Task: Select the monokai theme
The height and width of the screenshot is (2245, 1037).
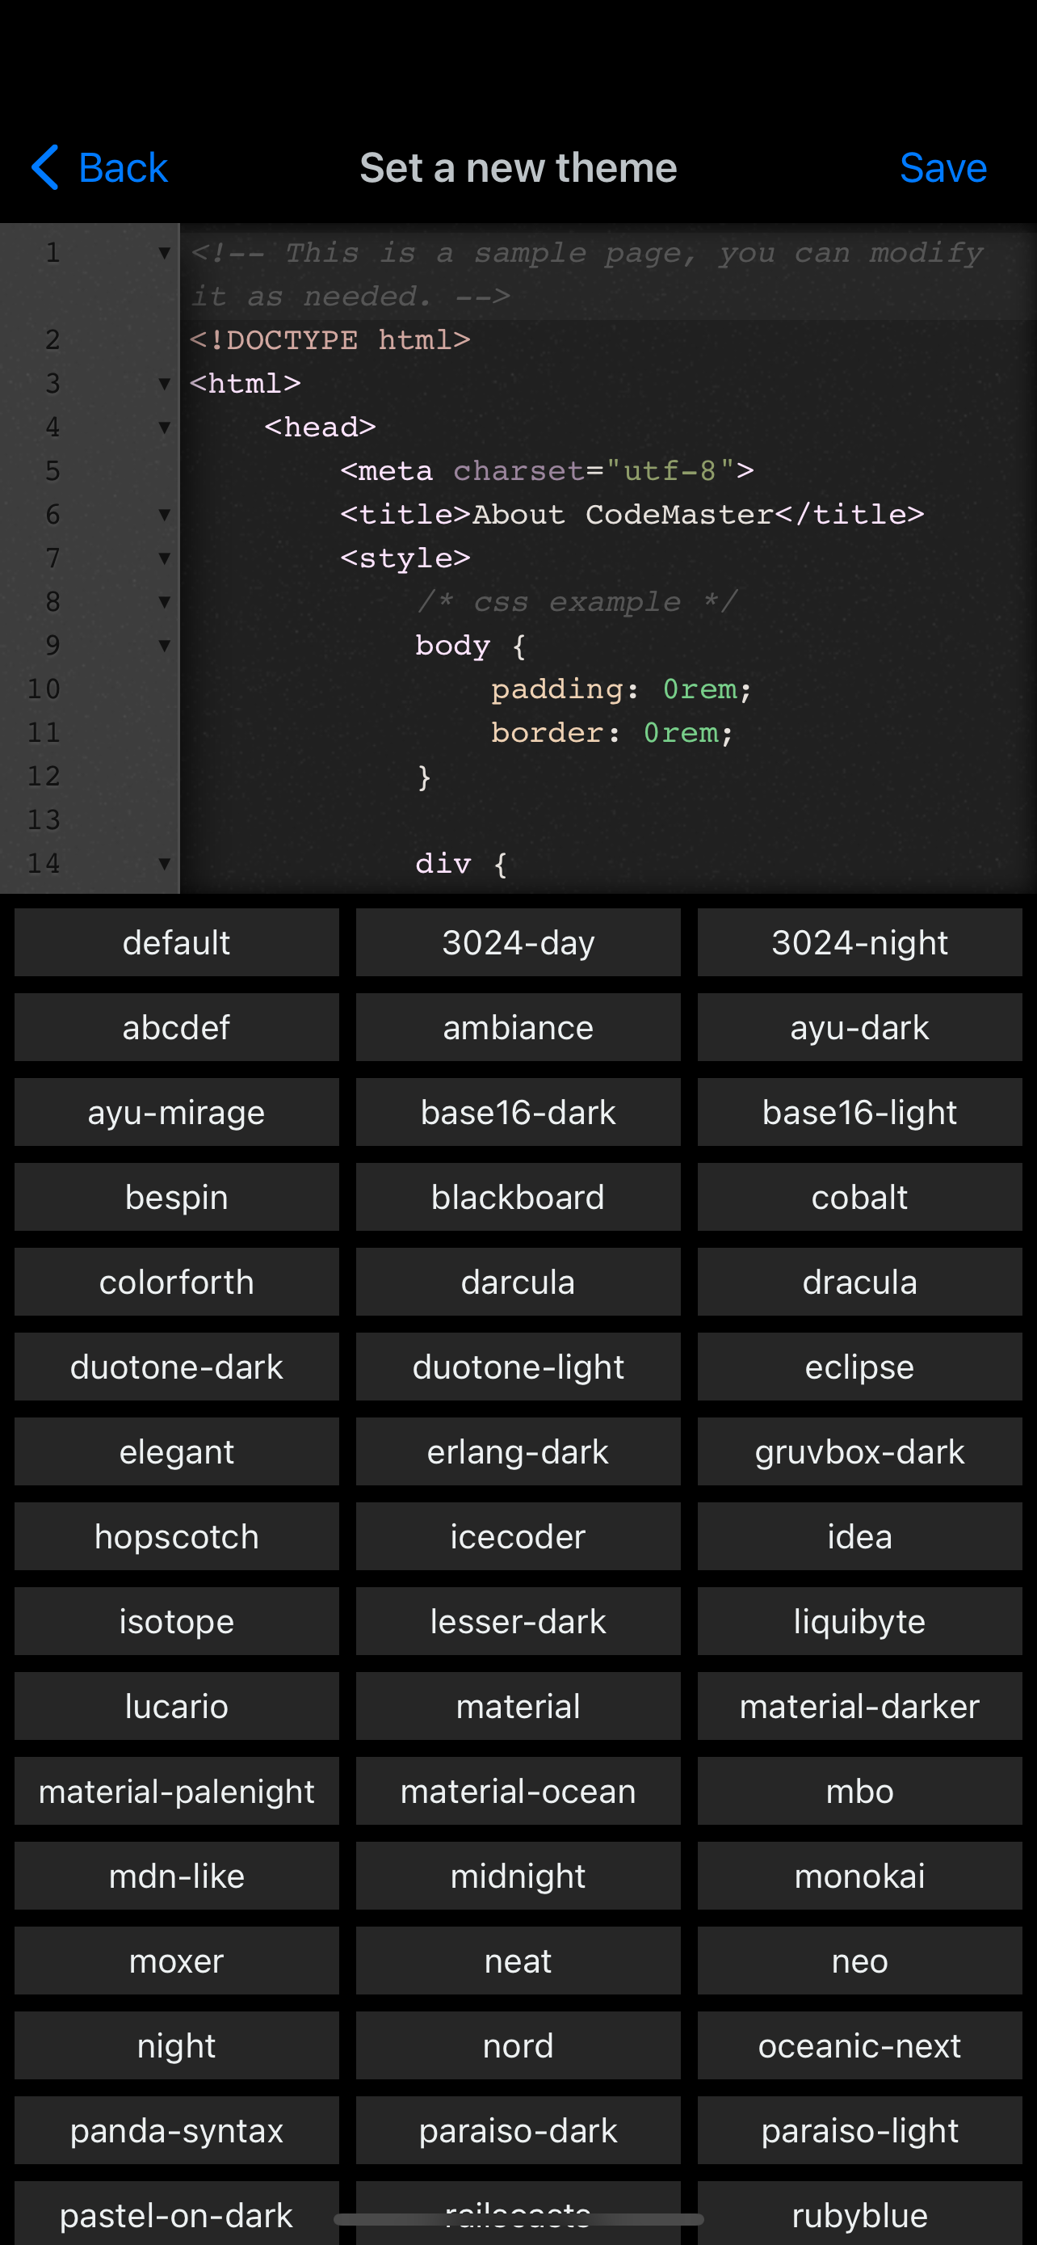Action: pos(859,1876)
